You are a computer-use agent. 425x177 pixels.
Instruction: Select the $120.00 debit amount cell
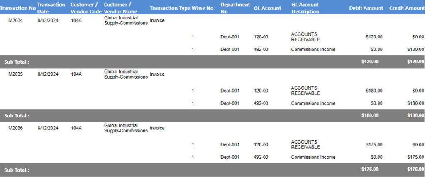(x=374, y=37)
